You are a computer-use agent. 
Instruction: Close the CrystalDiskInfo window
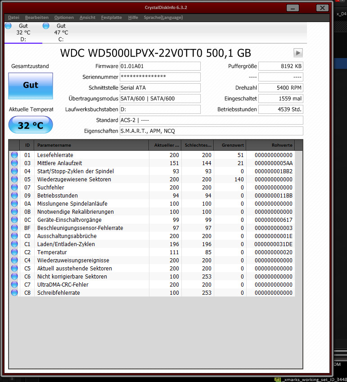pyautogui.click(x=322, y=8)
